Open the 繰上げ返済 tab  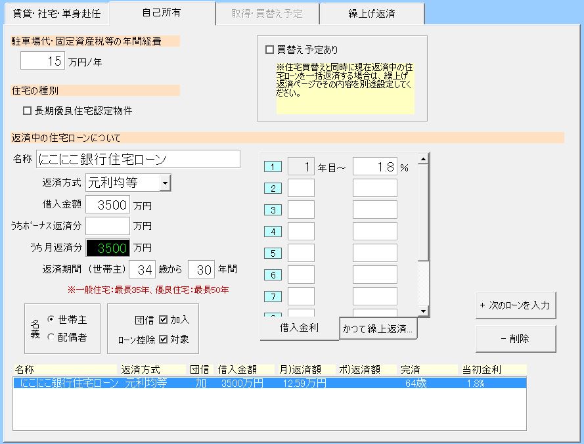click(372, 13)
